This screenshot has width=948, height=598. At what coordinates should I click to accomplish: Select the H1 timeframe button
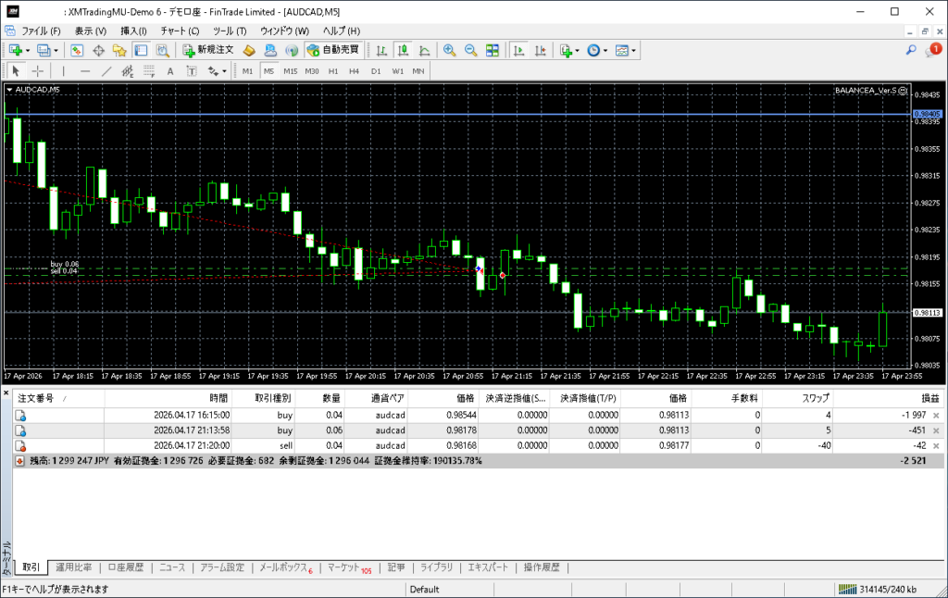(332, 70)
